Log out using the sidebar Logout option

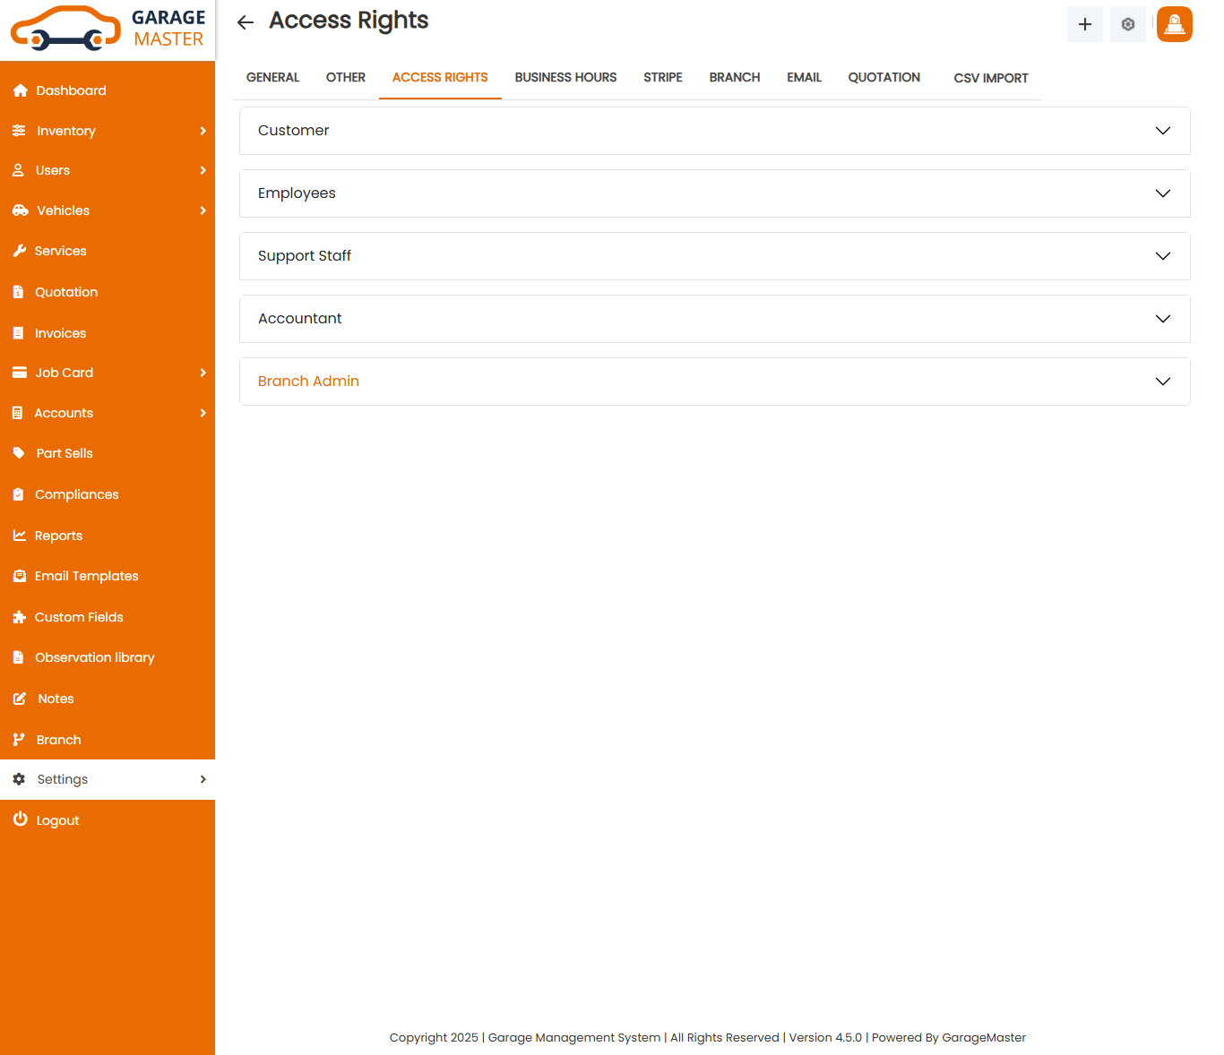point(57,820)
